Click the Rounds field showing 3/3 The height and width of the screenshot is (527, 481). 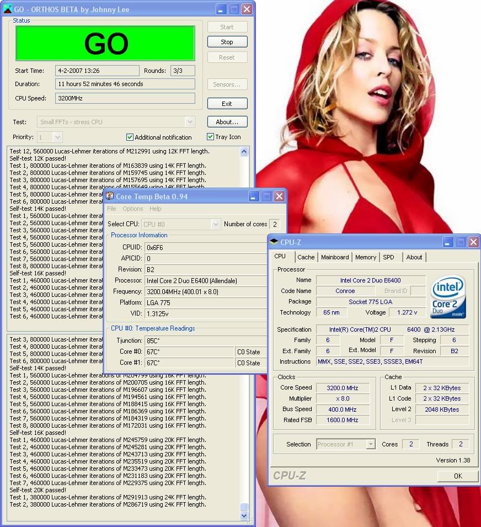183,71
